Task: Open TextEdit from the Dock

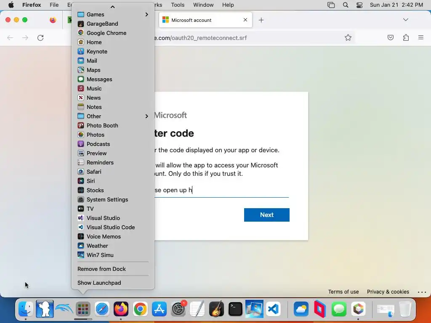Action: (x=197, y=309)
